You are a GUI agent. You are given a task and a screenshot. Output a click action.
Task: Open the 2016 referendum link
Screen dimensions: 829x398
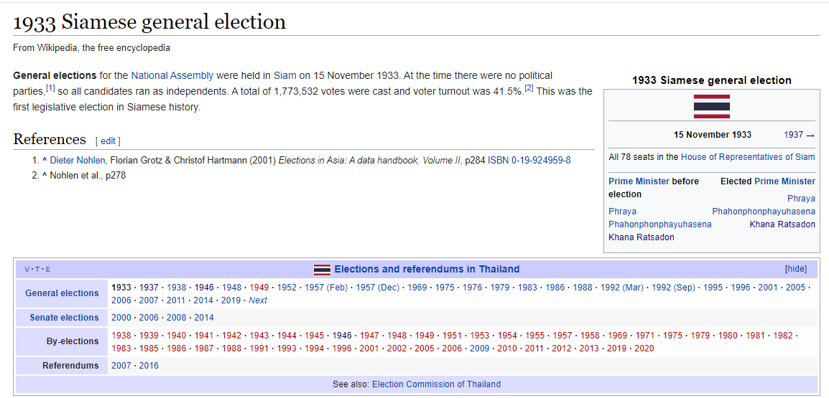[149, 366]
